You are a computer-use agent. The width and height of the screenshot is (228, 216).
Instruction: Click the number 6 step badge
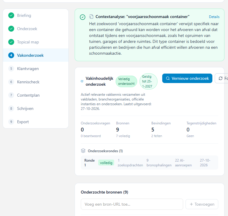11,82
